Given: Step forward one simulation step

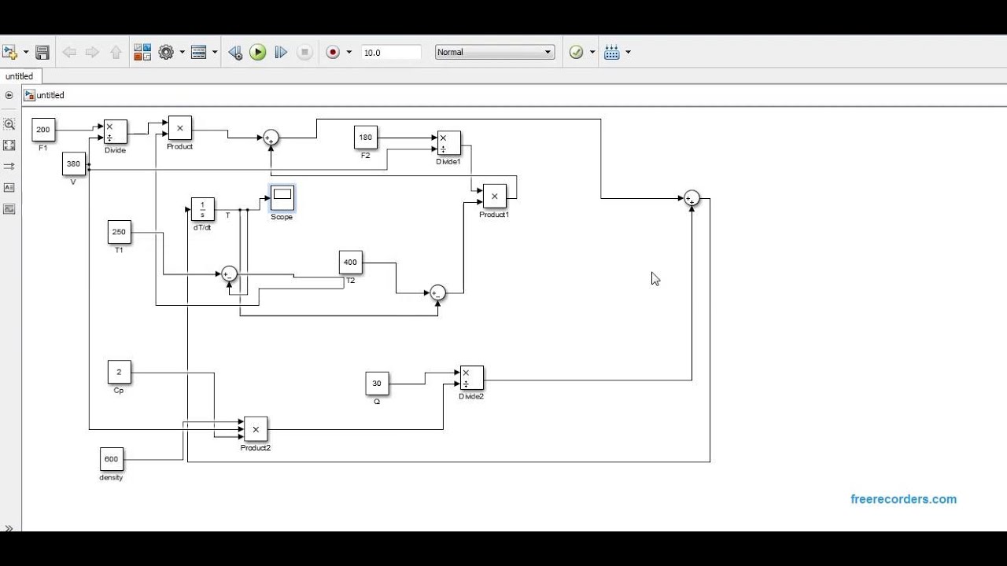Looking at the screenshot, I should point(281,52).
